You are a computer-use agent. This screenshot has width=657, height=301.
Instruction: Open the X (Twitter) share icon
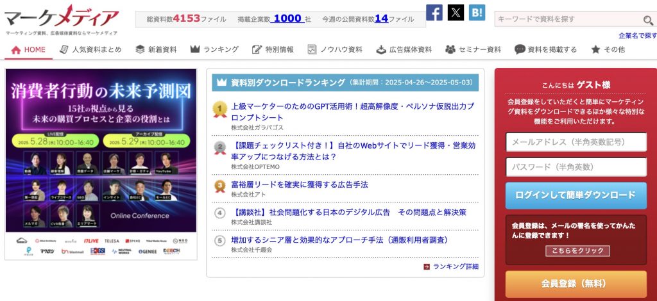(456, 12)
